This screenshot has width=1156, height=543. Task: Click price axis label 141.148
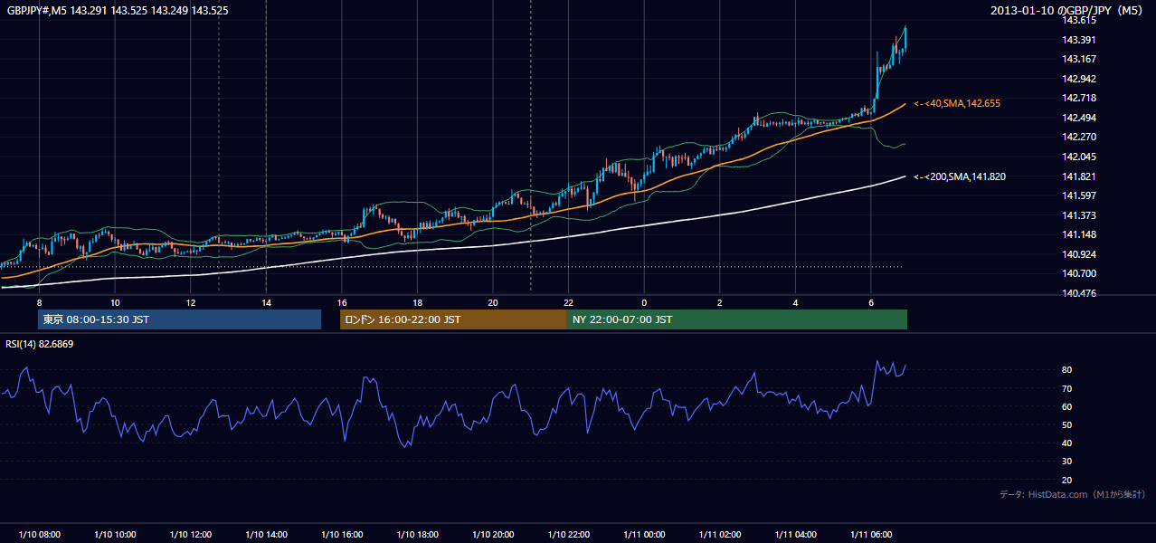(1079, 235)
